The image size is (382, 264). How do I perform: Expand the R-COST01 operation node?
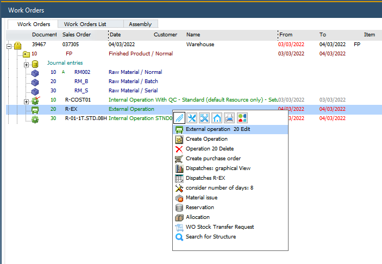point(26,101)
